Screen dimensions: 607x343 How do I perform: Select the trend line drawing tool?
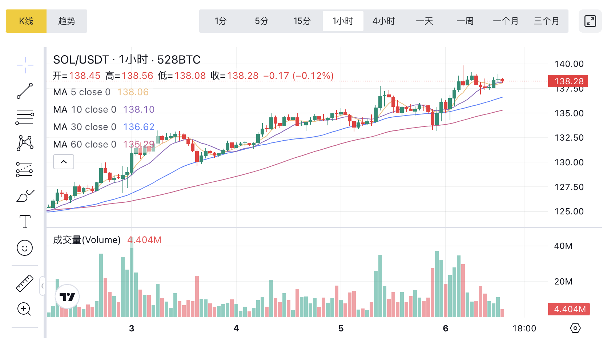tap(25, 91)
